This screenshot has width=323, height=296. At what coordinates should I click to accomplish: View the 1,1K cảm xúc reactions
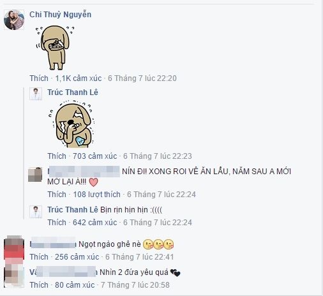click(x=79, y=78)
